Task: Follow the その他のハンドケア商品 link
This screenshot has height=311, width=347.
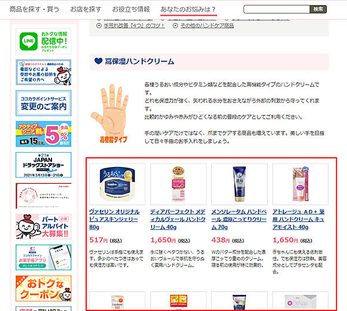Action: 207,25
